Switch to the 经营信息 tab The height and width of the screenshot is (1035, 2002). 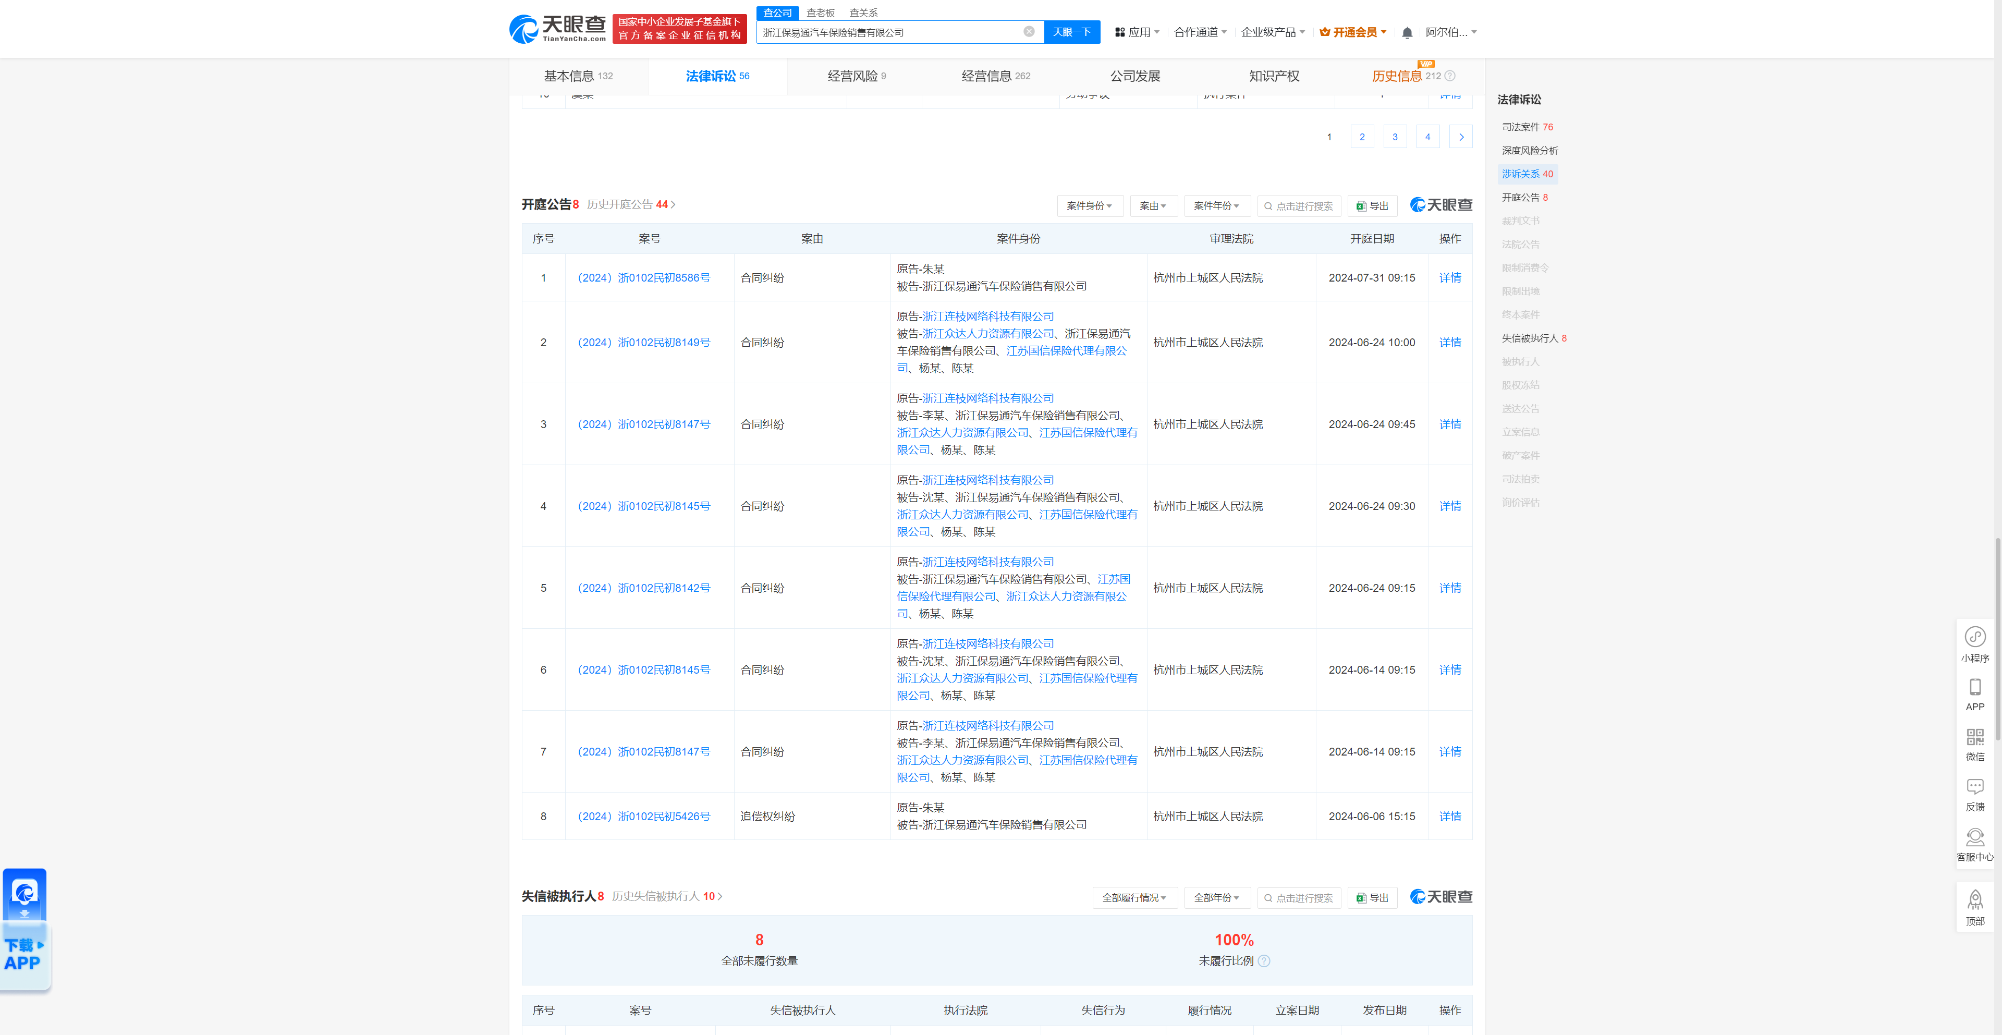[996, 76]
